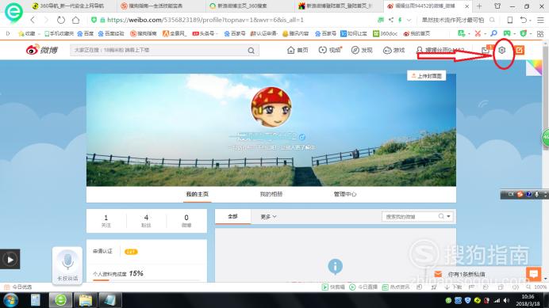The height and width of the screenshot is (308, 549).
Task: Open a new browser tab with plus
Action: [x=479, y=6]
